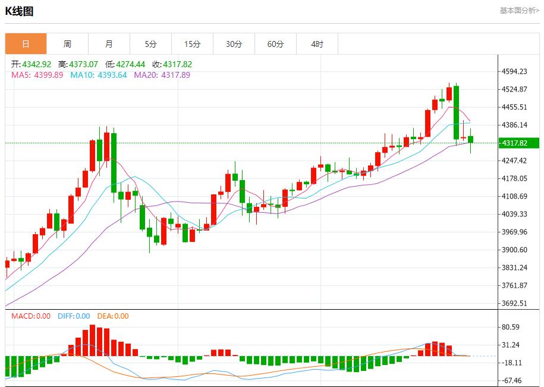Image resolution: width=544 pixels, height=387 pixels.
Task: Switch to the 周 weekly tab
Action: click(67, 44)
